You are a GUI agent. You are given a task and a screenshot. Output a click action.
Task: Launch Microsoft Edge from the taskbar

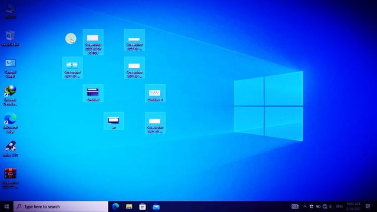(115, 207)
